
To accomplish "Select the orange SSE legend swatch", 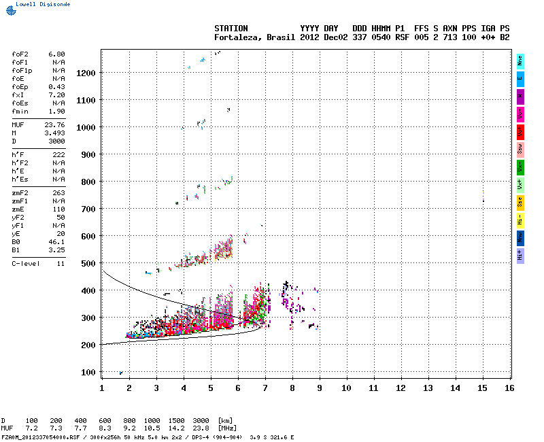I will click(x=520, y=203).
